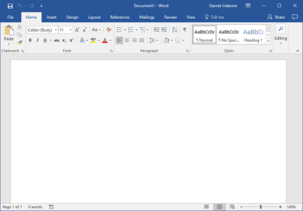The height and width of the screenshot is (211, 303).
Task: Click the Multilevel List icon
Action: [143, 30]
